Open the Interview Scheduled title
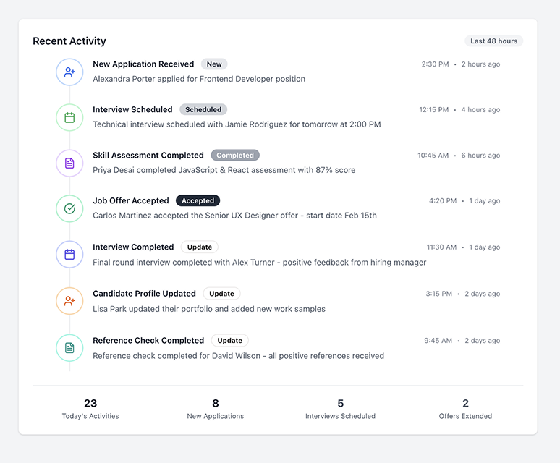 pos(132,109)
